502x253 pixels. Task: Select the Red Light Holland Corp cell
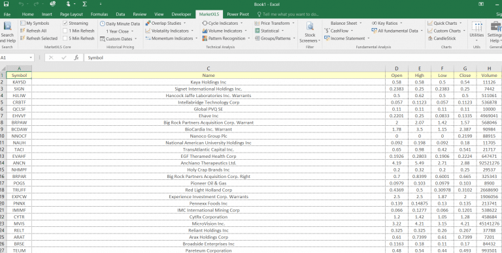pos(209,190)
